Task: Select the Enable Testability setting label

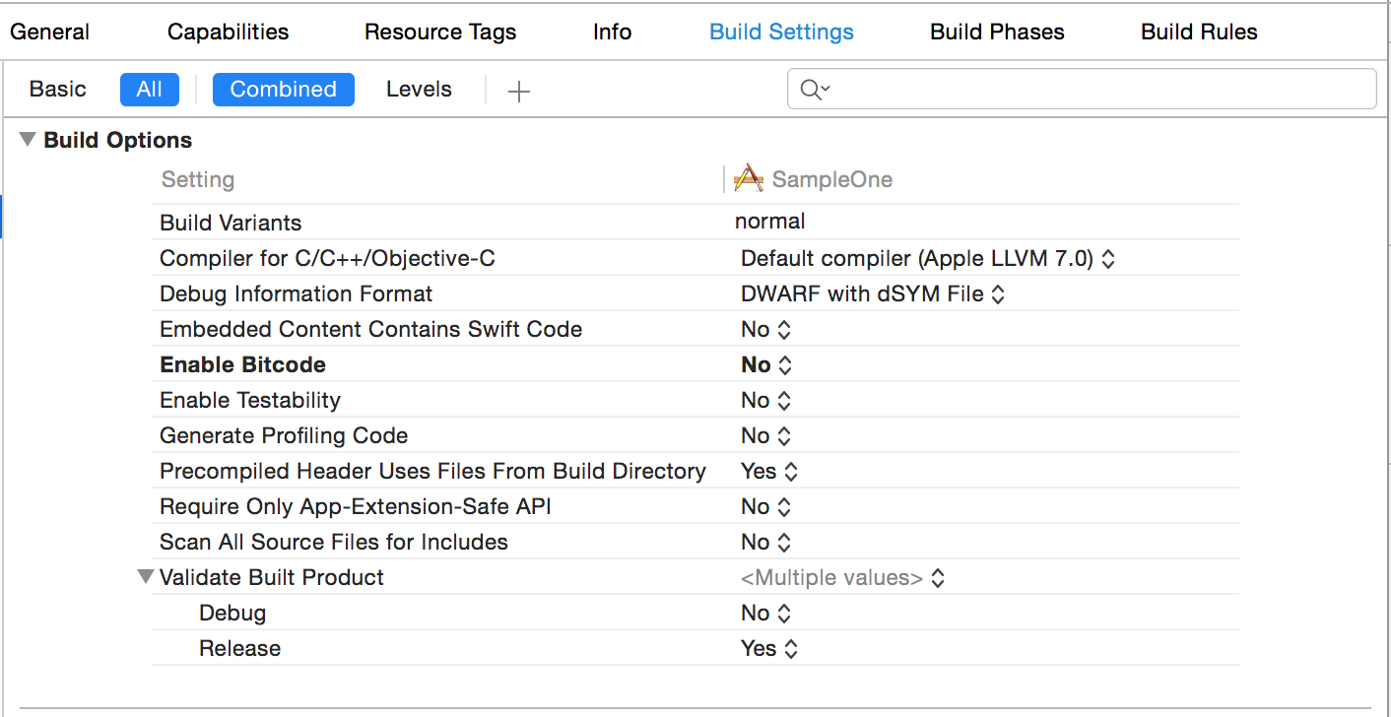Action: tap(250, 401)
